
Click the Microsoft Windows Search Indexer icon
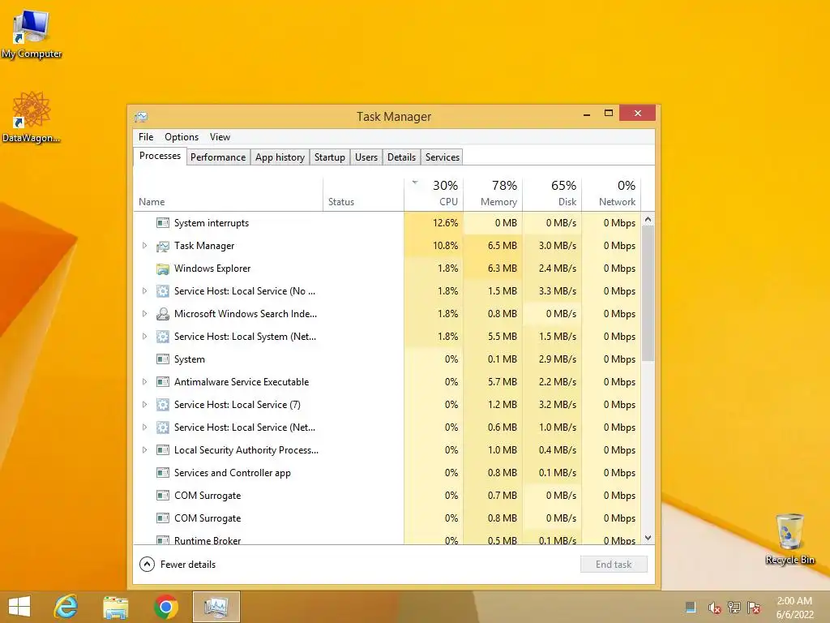pos(163,314)
